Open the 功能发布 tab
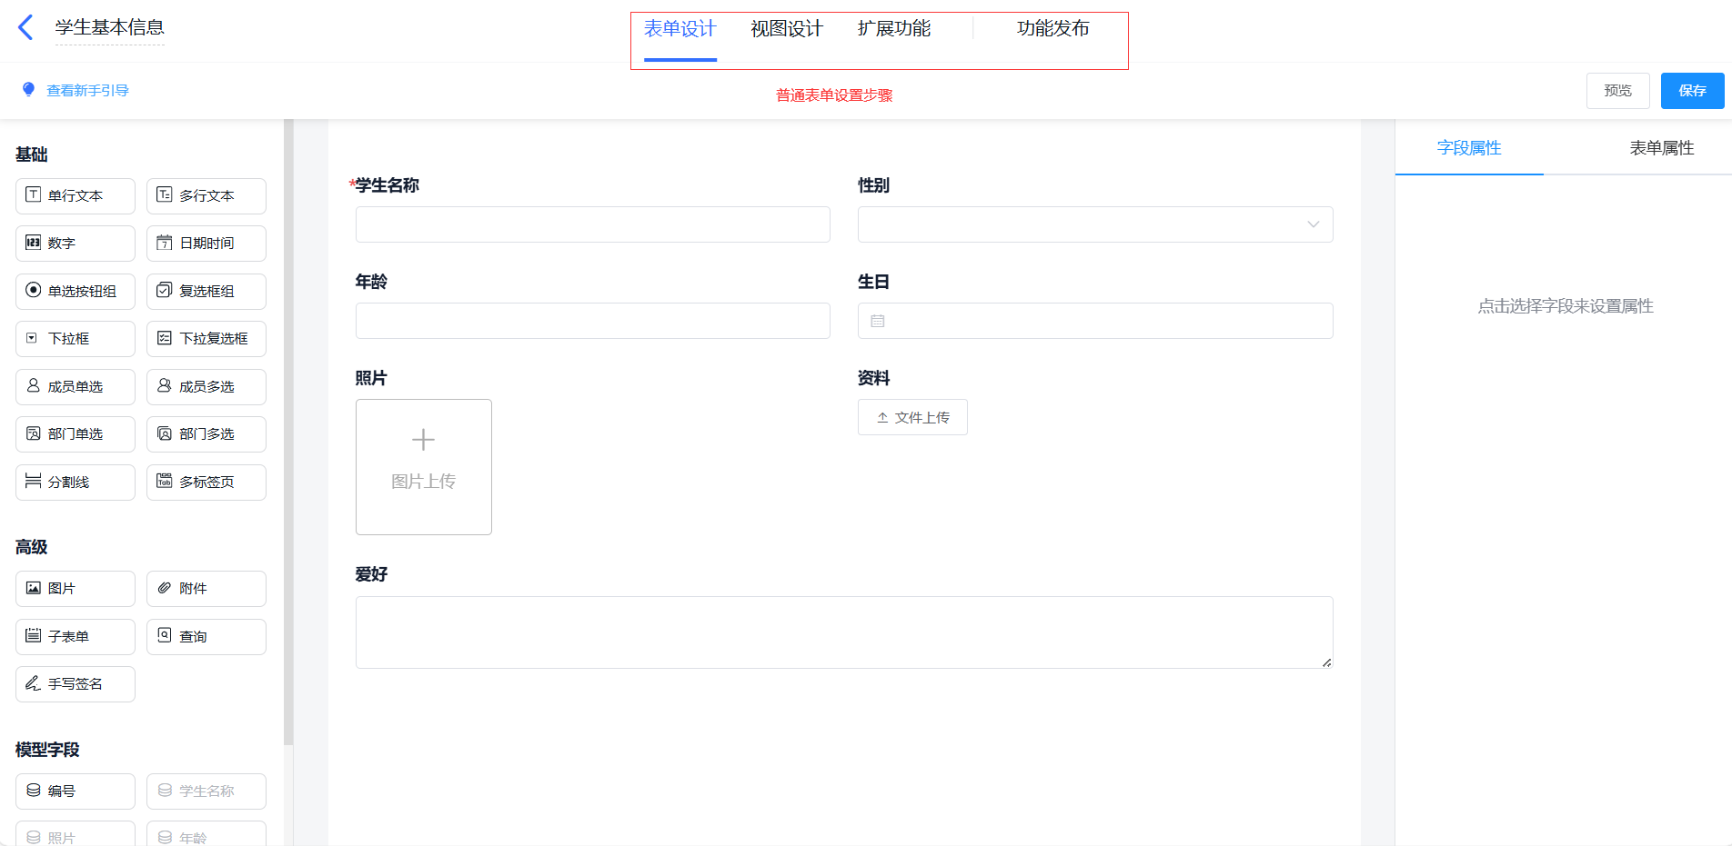This screenshot has width=1732, height=846. click(x=1053, y=29)
